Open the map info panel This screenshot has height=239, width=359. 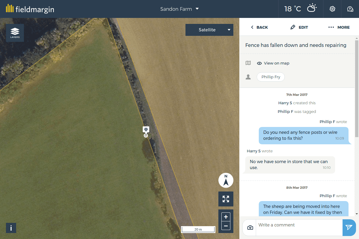(11, 228)
